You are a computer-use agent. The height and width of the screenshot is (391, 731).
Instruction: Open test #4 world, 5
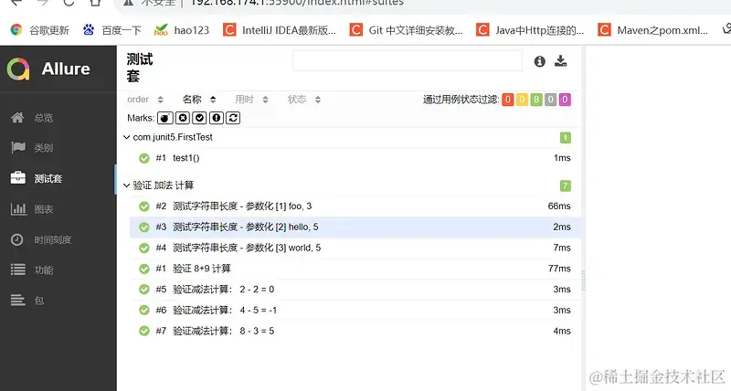(355, 248)
